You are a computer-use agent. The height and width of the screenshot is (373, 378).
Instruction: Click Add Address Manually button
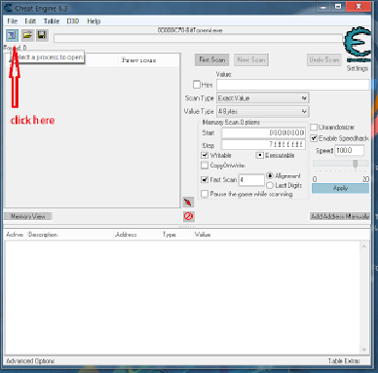click(340, 216)
